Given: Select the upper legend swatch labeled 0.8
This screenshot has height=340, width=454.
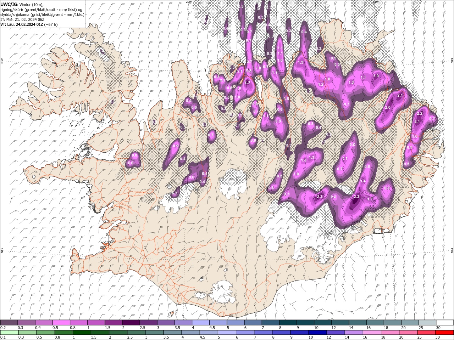Looking at the screenshot, I should click(x=78, y=323).
